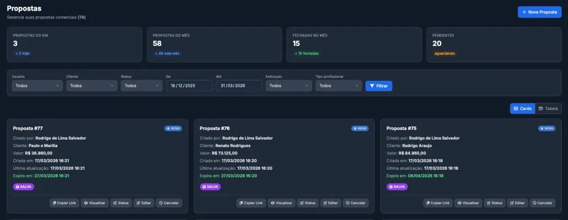
Task: Change Status of Proposta #75
Action: coord(495,203)
